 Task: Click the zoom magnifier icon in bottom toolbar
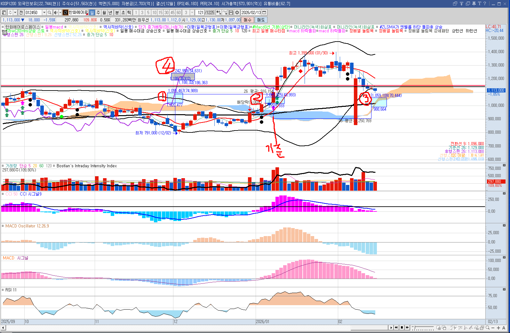(488, 328)
